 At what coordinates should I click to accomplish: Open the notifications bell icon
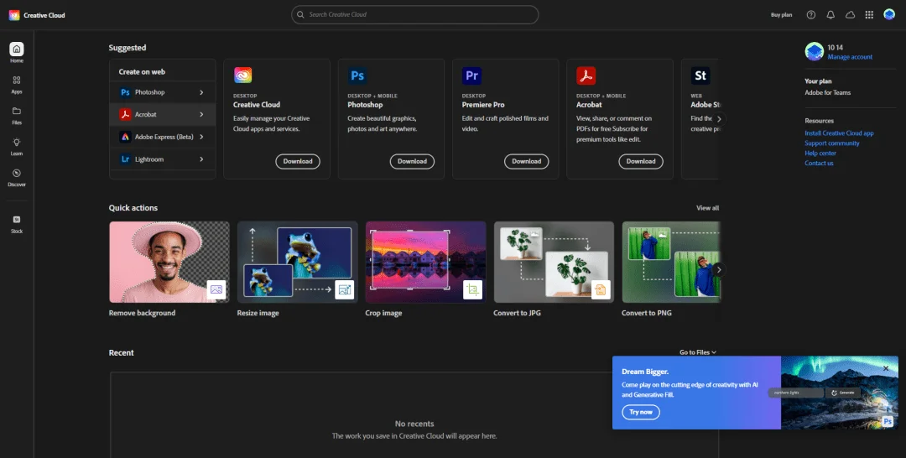[830, 15]
